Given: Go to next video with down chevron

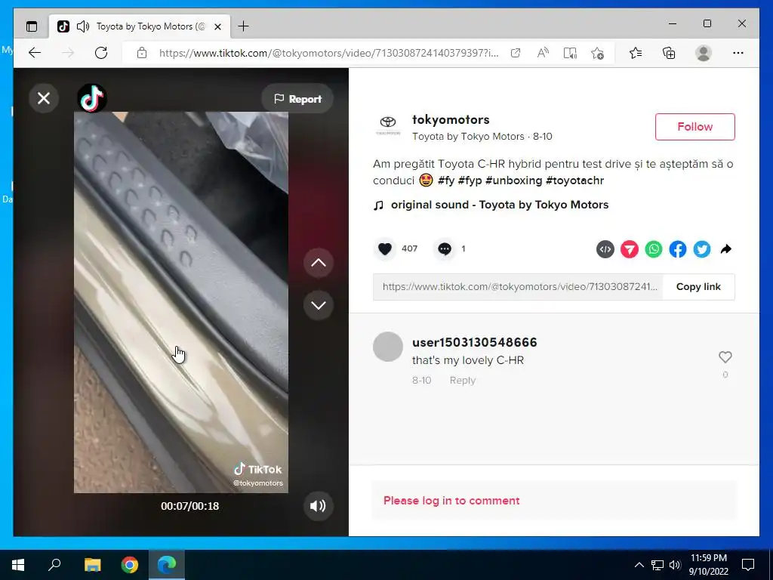Looking at the screenshot, I should [319, 305].
